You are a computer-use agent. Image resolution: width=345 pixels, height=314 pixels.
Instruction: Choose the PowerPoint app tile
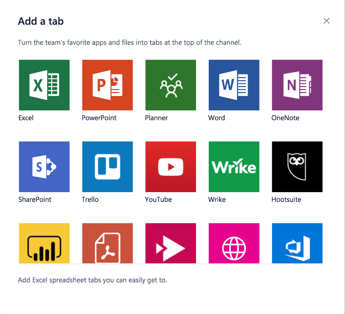coord(107,85)
